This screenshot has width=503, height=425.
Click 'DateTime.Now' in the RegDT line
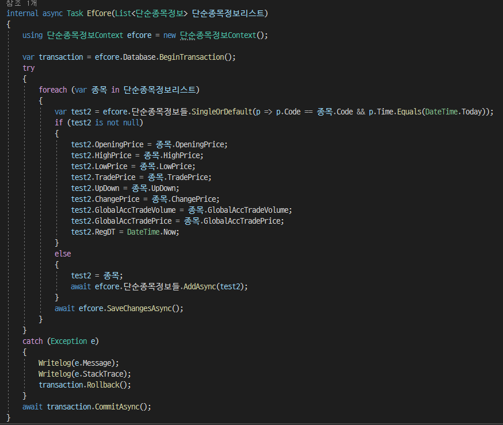pyautogui.click(x=153, y=232)
